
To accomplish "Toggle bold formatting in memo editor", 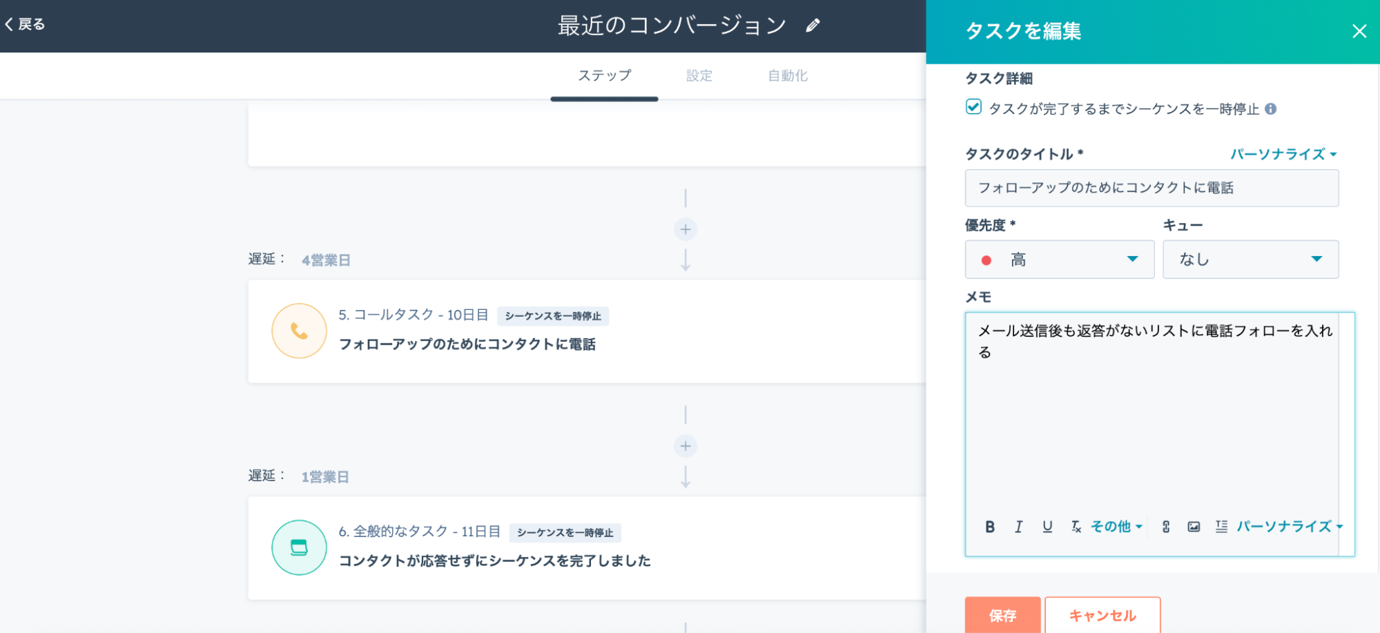I will click(x=989, y=527).
